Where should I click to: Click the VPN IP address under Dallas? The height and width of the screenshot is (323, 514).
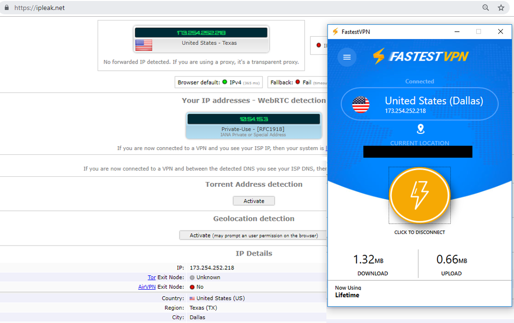405,111
